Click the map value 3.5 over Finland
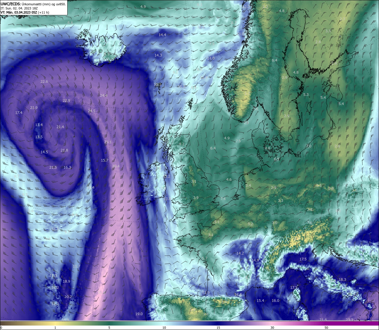This screenshot has height=330, width=379. coord(328,31)
